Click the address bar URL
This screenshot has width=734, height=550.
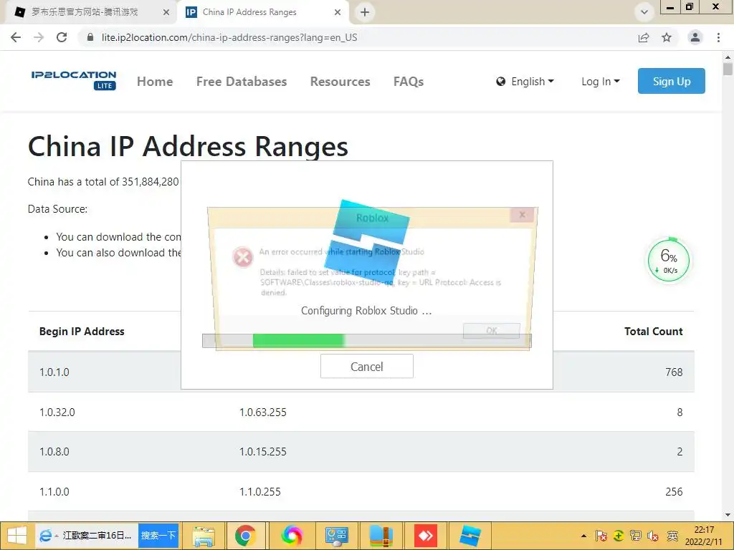point(229,37)
